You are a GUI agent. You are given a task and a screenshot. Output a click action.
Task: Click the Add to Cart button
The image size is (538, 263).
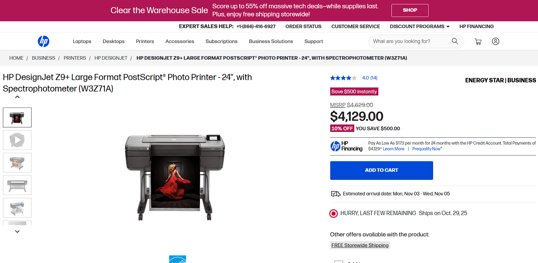click(x=382, y=170)
